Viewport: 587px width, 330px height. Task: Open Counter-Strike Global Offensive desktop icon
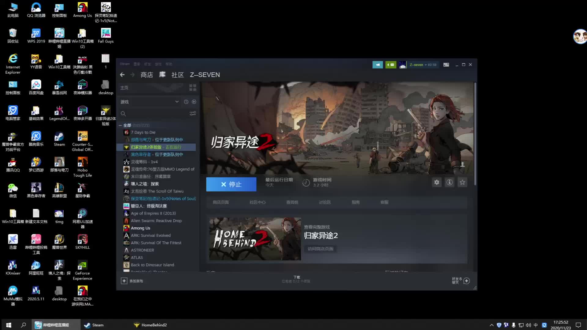(x=83, y=141)
